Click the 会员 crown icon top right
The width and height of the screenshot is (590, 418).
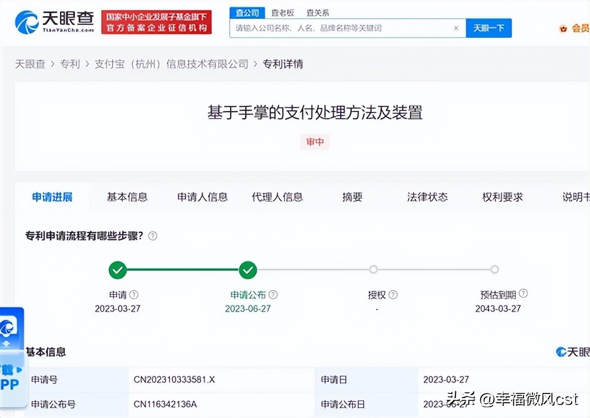coord(563,28)
